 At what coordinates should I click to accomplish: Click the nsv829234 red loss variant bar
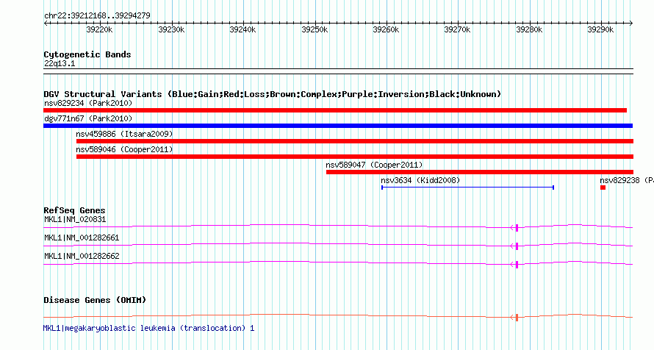point(335,110)
